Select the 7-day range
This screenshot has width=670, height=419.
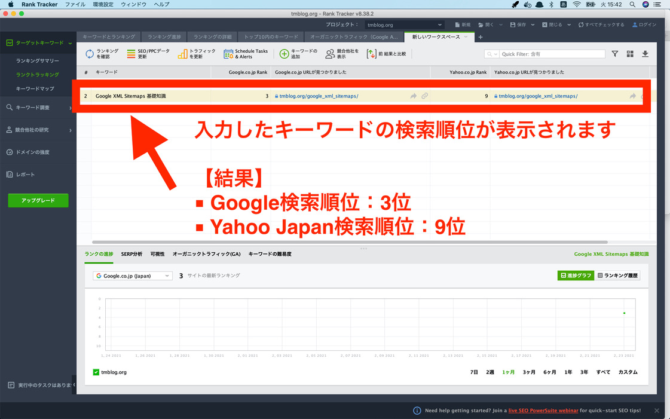[x=474, y=372]
